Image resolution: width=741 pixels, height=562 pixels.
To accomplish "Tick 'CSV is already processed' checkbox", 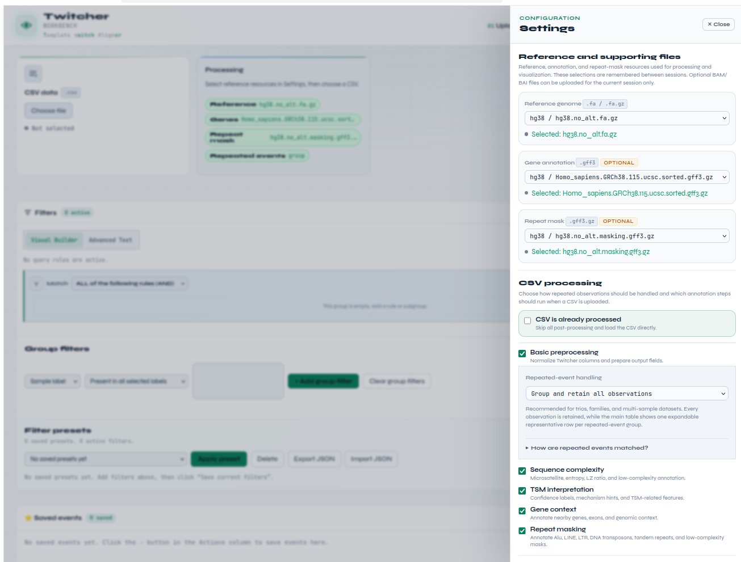I will tap(528, 320).
